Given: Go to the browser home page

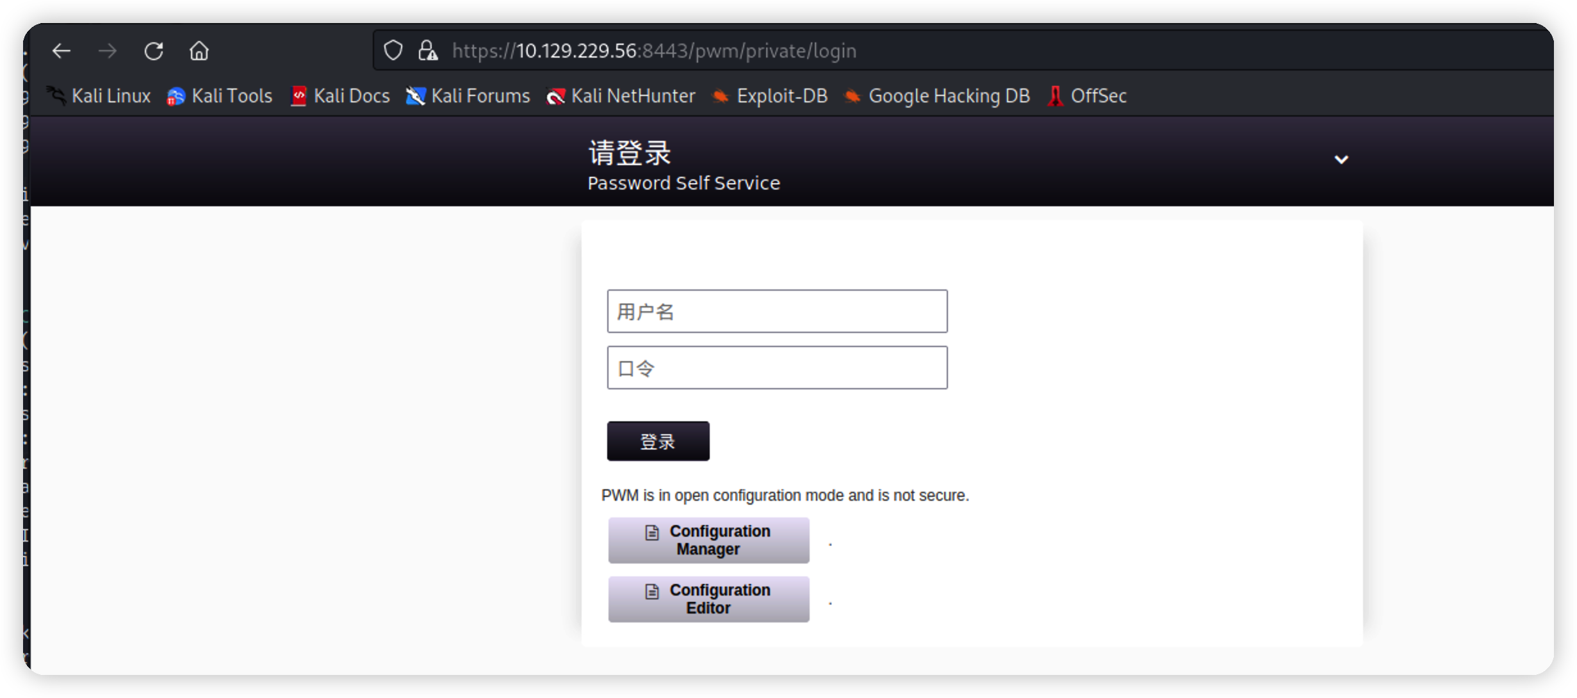Looking at the screenshot, I should point(199,51).
